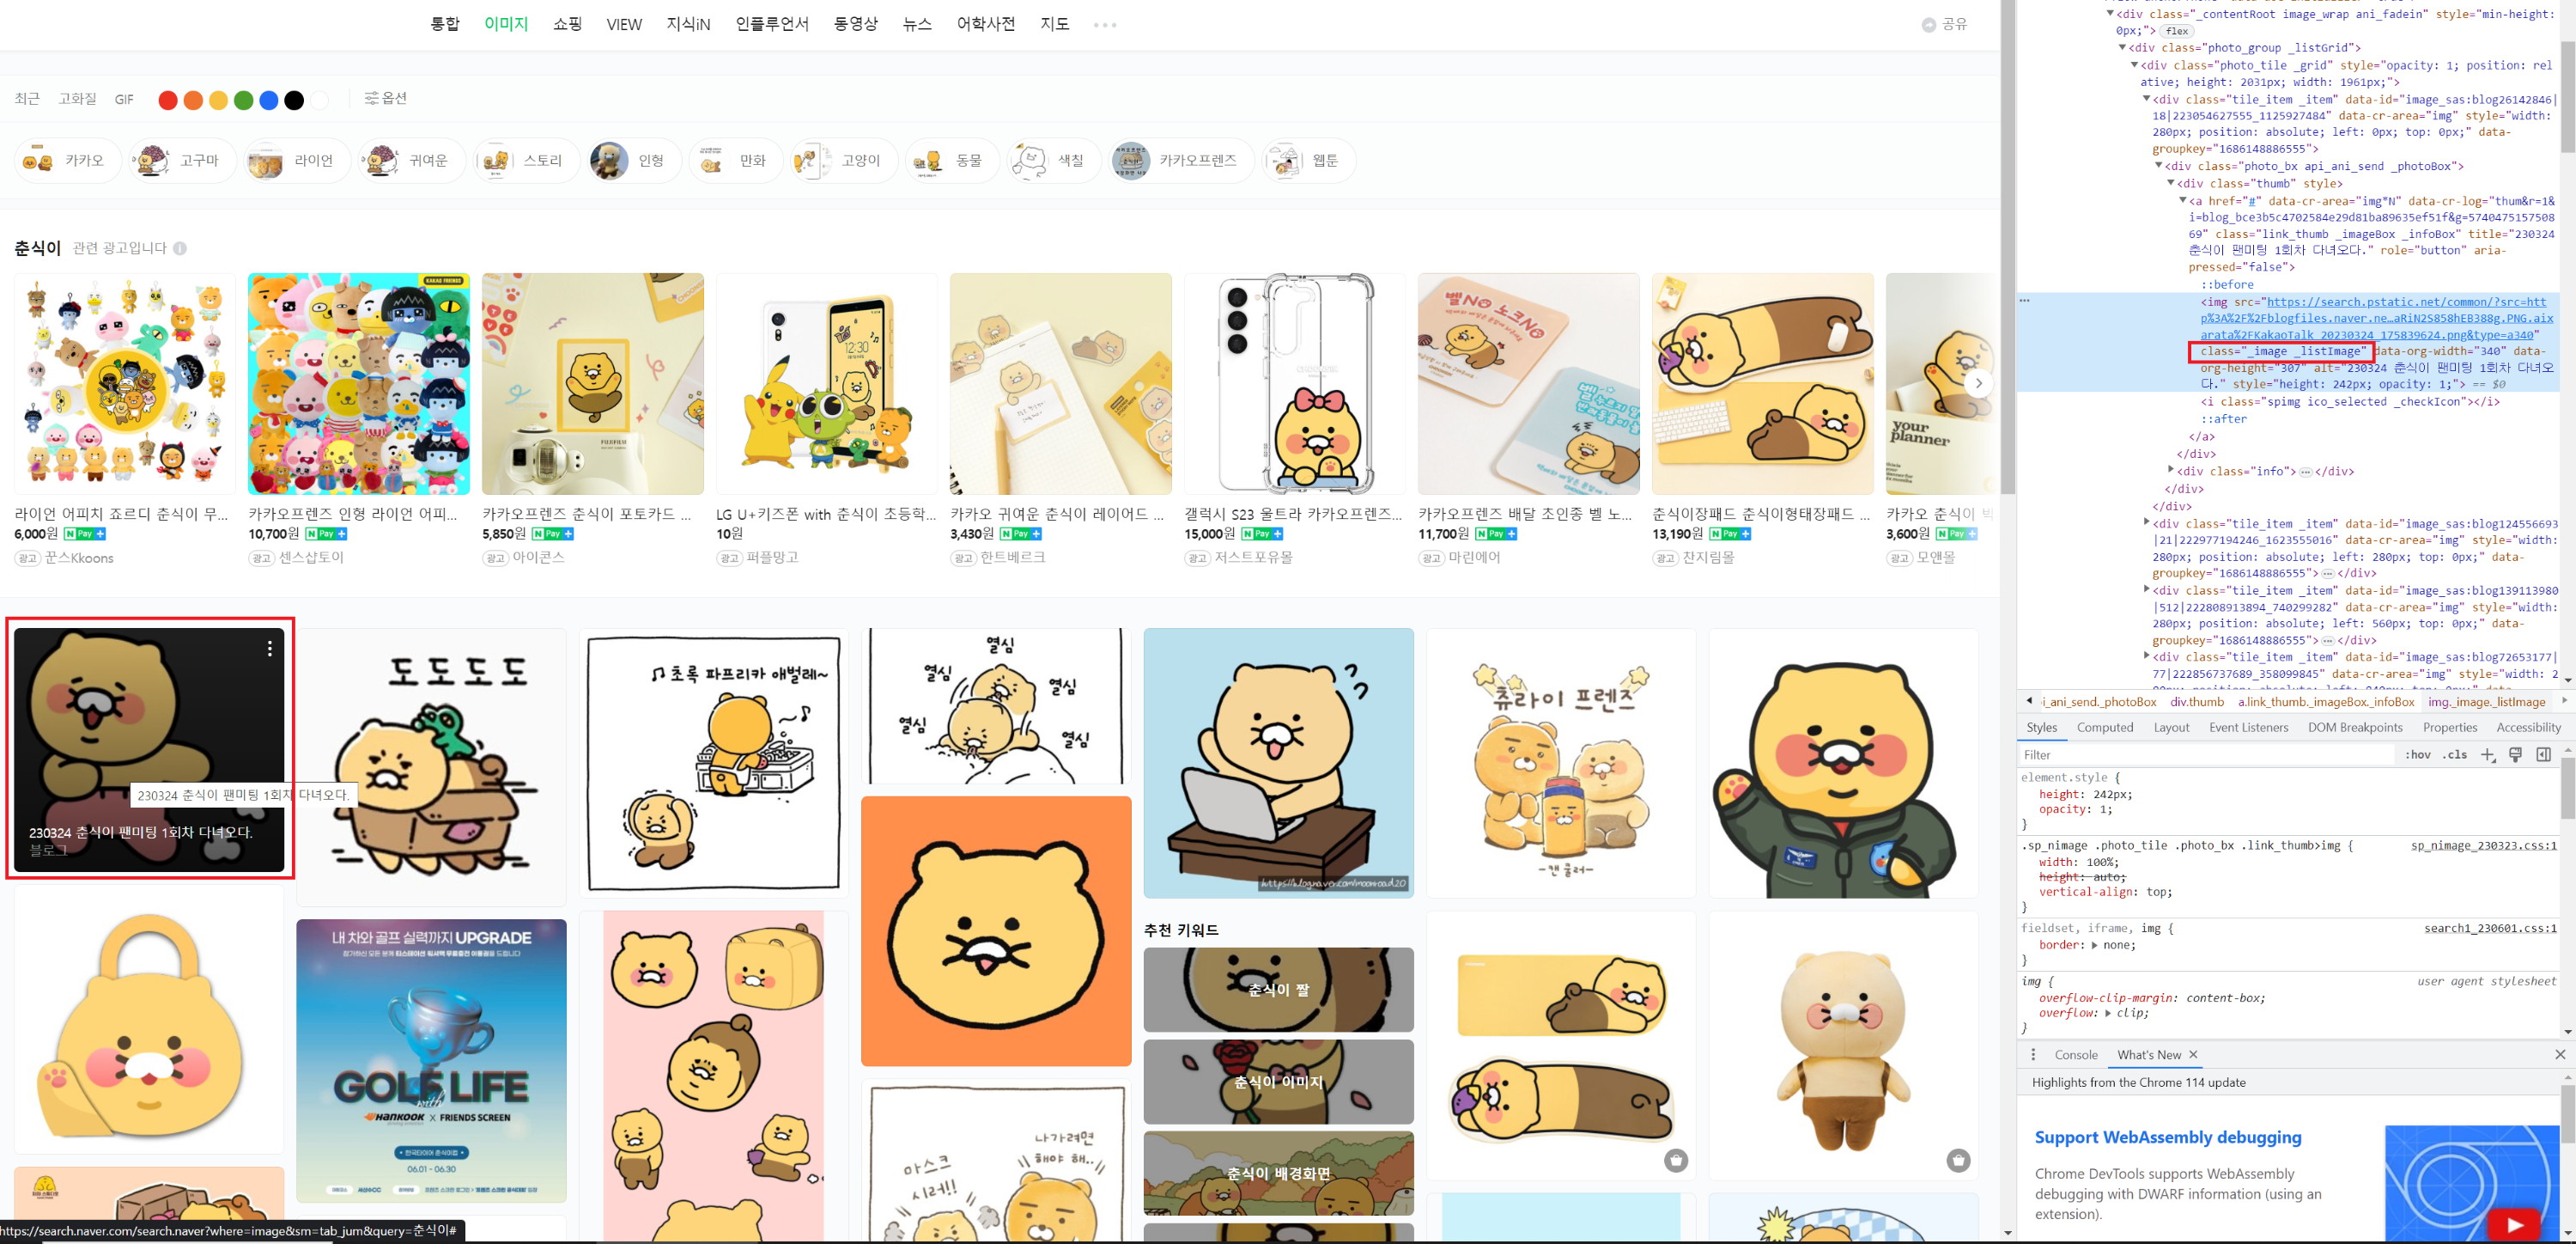This screenshot has width=2576, height=1244.
Task: Toggle the .cls class editor
Action: pos(2455,754)
